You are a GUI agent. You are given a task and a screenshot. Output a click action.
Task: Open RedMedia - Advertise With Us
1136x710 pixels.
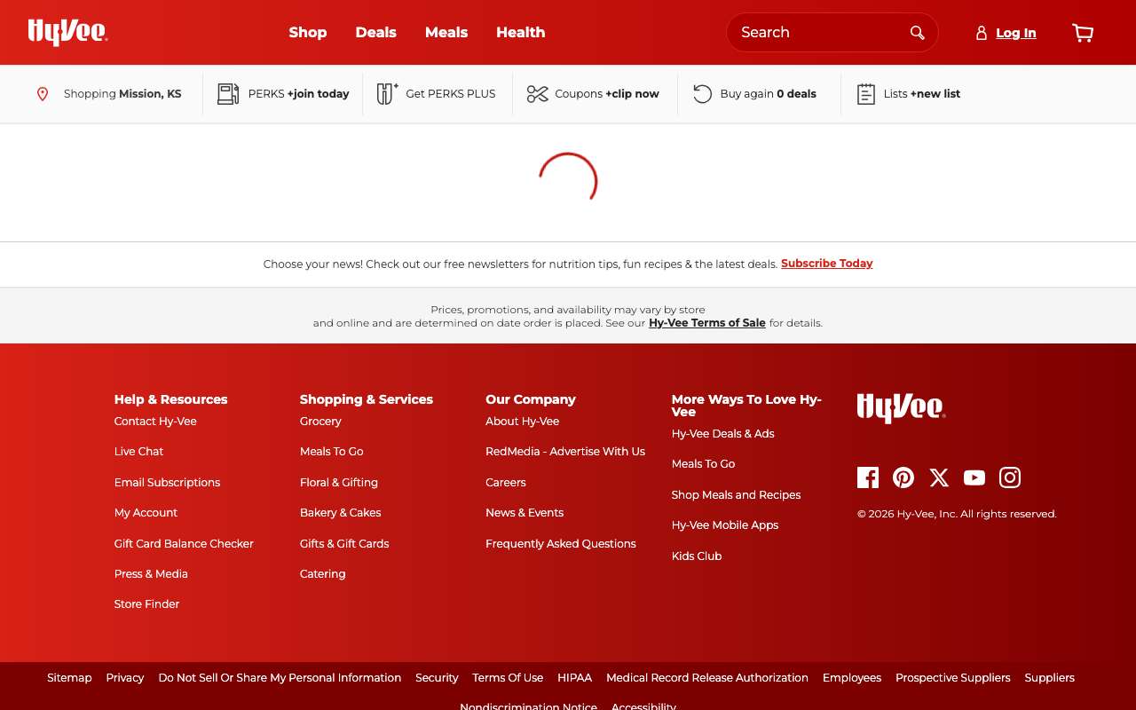565,452
